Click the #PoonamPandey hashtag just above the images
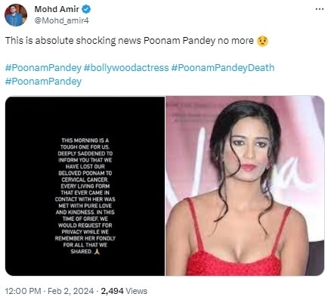The image size is (334, 303). pos(43,82)
